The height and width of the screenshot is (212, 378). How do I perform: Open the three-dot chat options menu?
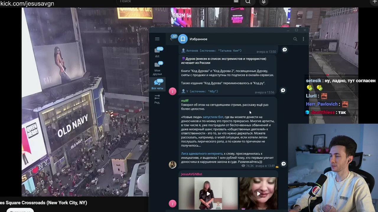(303, 39)
